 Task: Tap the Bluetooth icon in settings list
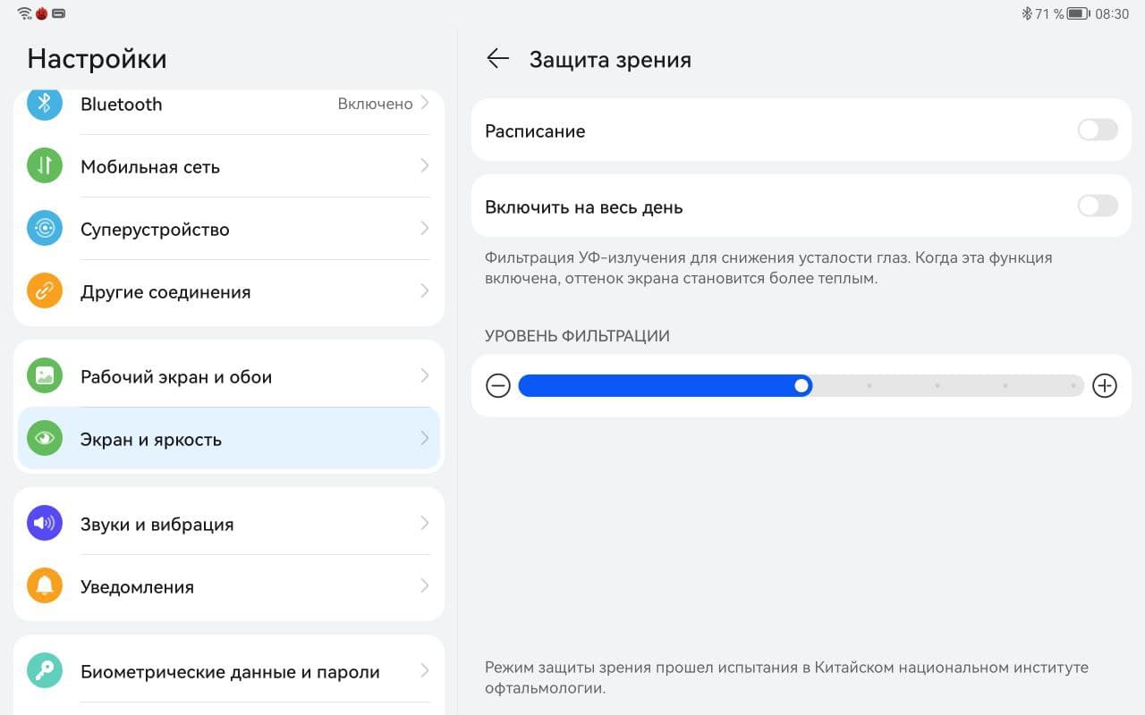tap(45, 104)
